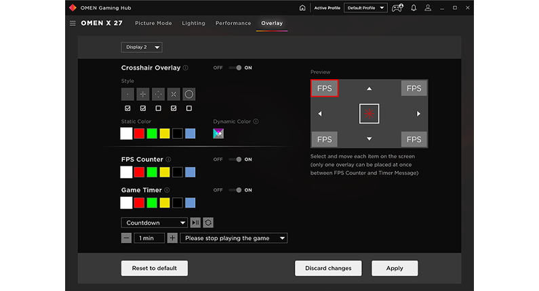Place FPS at bottom-right preview corner
The image size is (539, 291).
pos(414,139)
